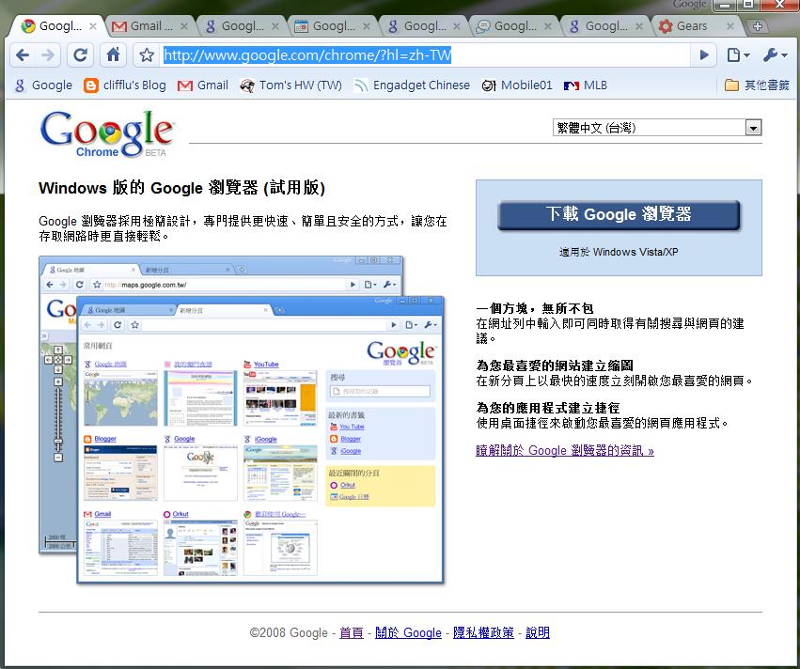The width and height of the screenshot is (800, 669).
Task: Reload the current page
Action: coord(80,55)
